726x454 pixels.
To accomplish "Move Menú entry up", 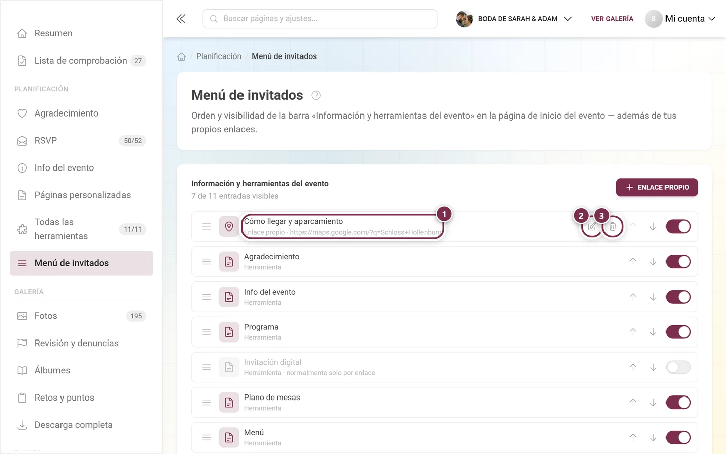I will pos(633,438).
